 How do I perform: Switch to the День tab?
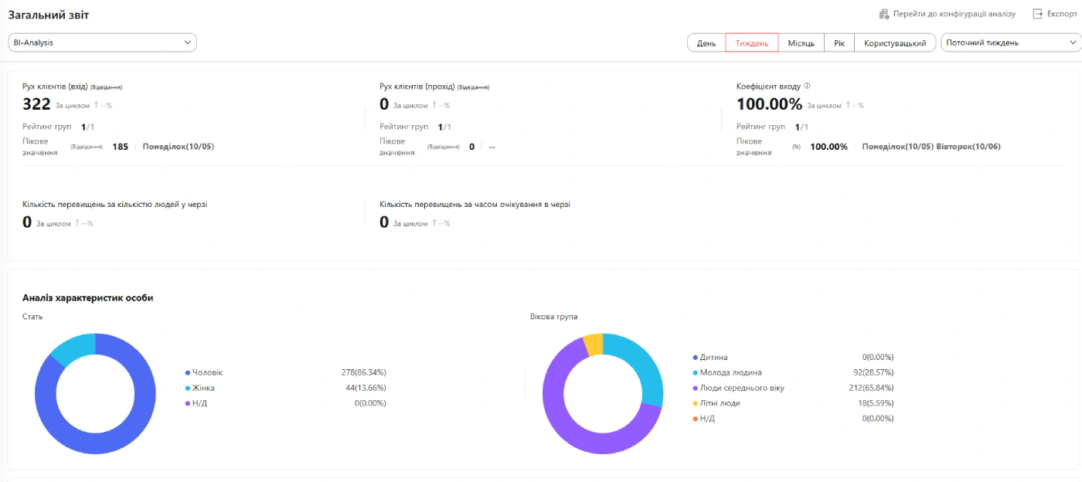(x=706, y=43)
